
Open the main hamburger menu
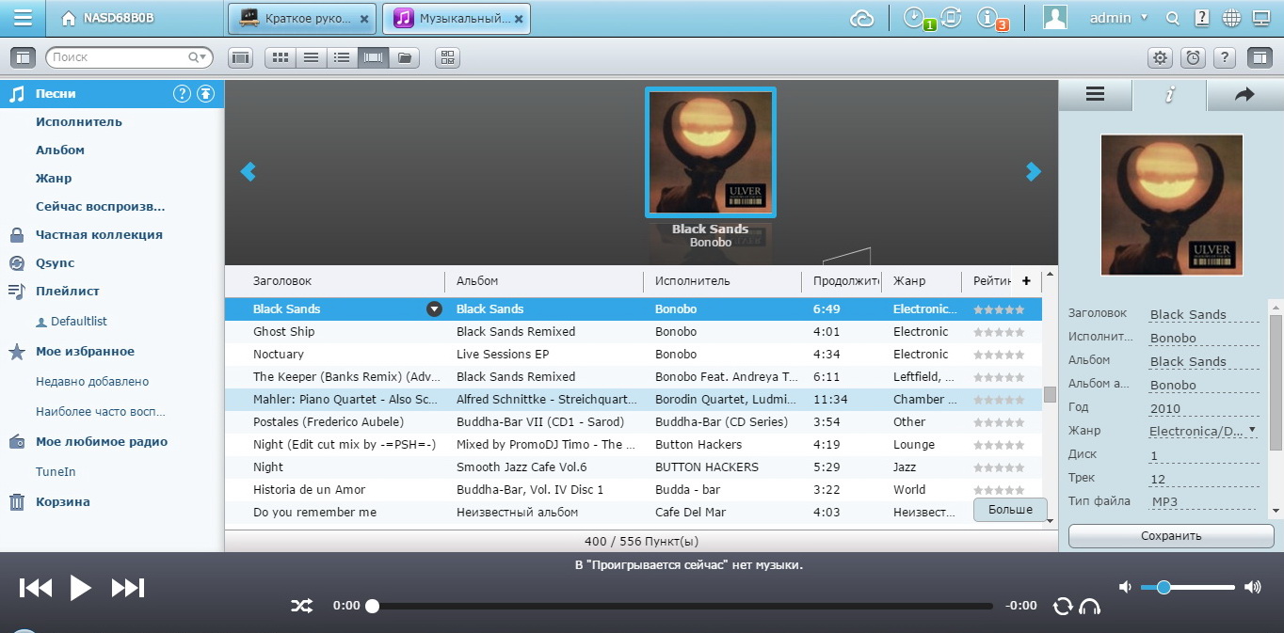[23, 18]
